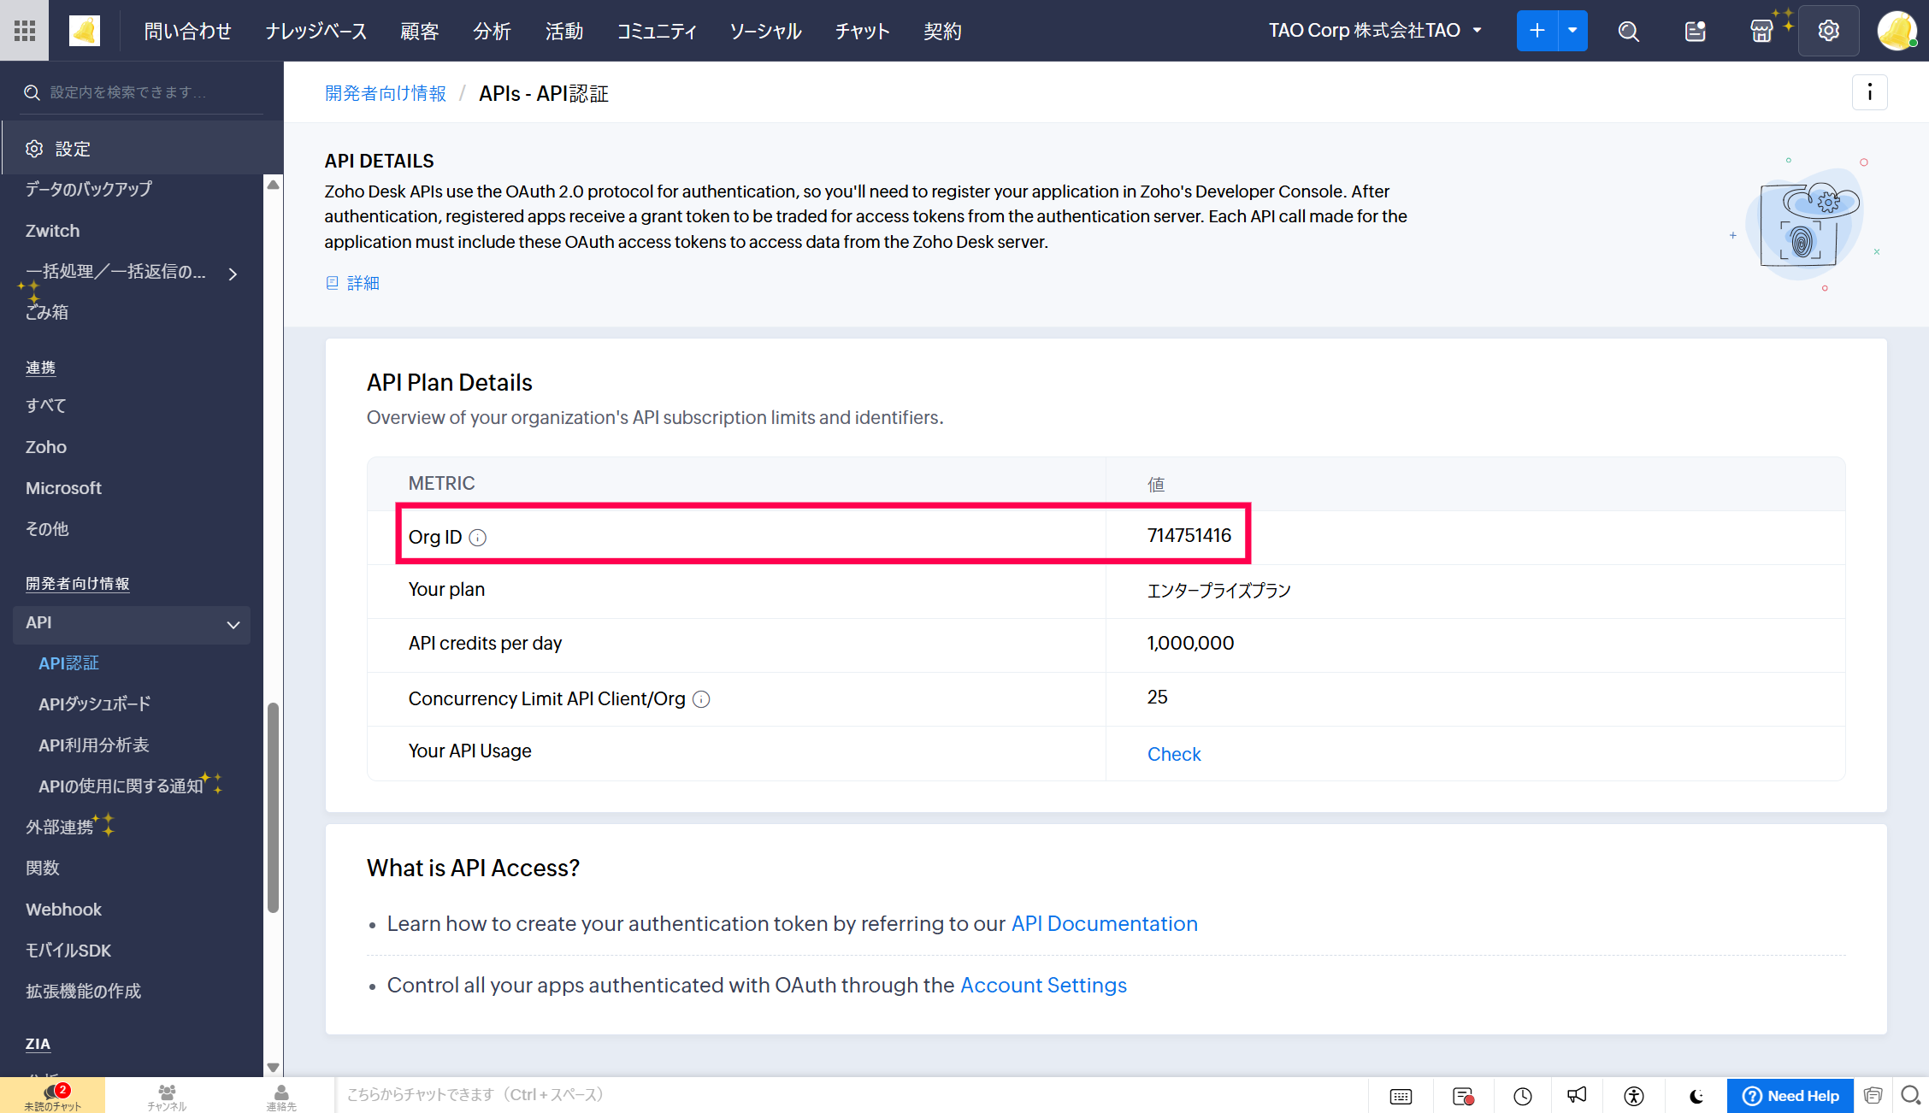
Task: Expand 一括処理／一括返信 submenu arrow
Action: point(233,274)
